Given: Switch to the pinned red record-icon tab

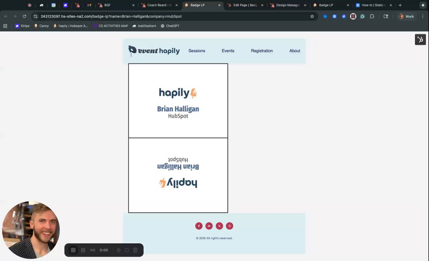Looking at the screenshot, I should [x=29, y=5].
